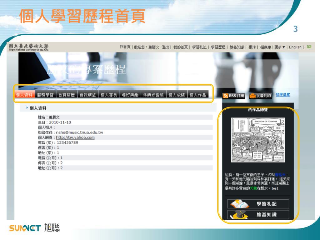
Task: Click the Kingdom of Formosa artwork thumbnail
Action: coord(258,140)
